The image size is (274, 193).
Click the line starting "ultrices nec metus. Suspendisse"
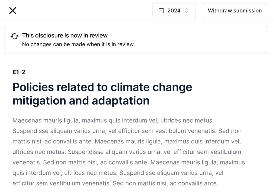[127, 152]
